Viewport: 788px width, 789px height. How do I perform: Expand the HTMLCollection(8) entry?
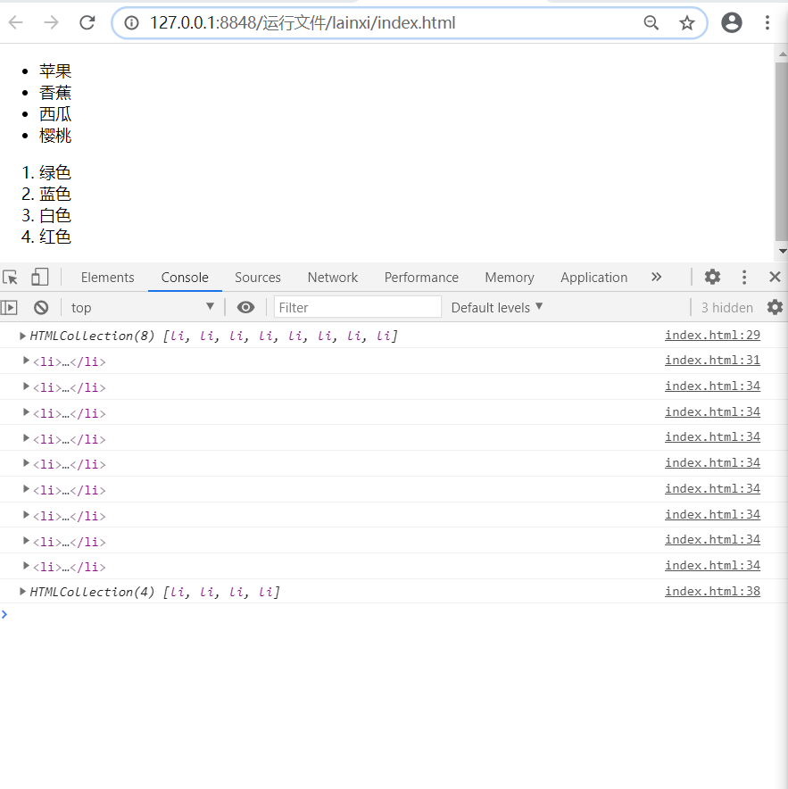pyautogui.click(x=22, y=336)
